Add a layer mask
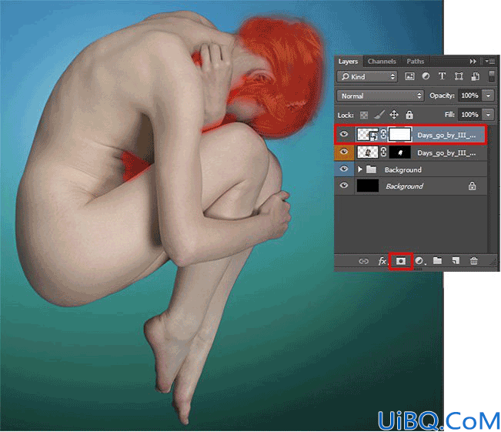The width and height of the screenshot is (501, 432). (401, 261)
